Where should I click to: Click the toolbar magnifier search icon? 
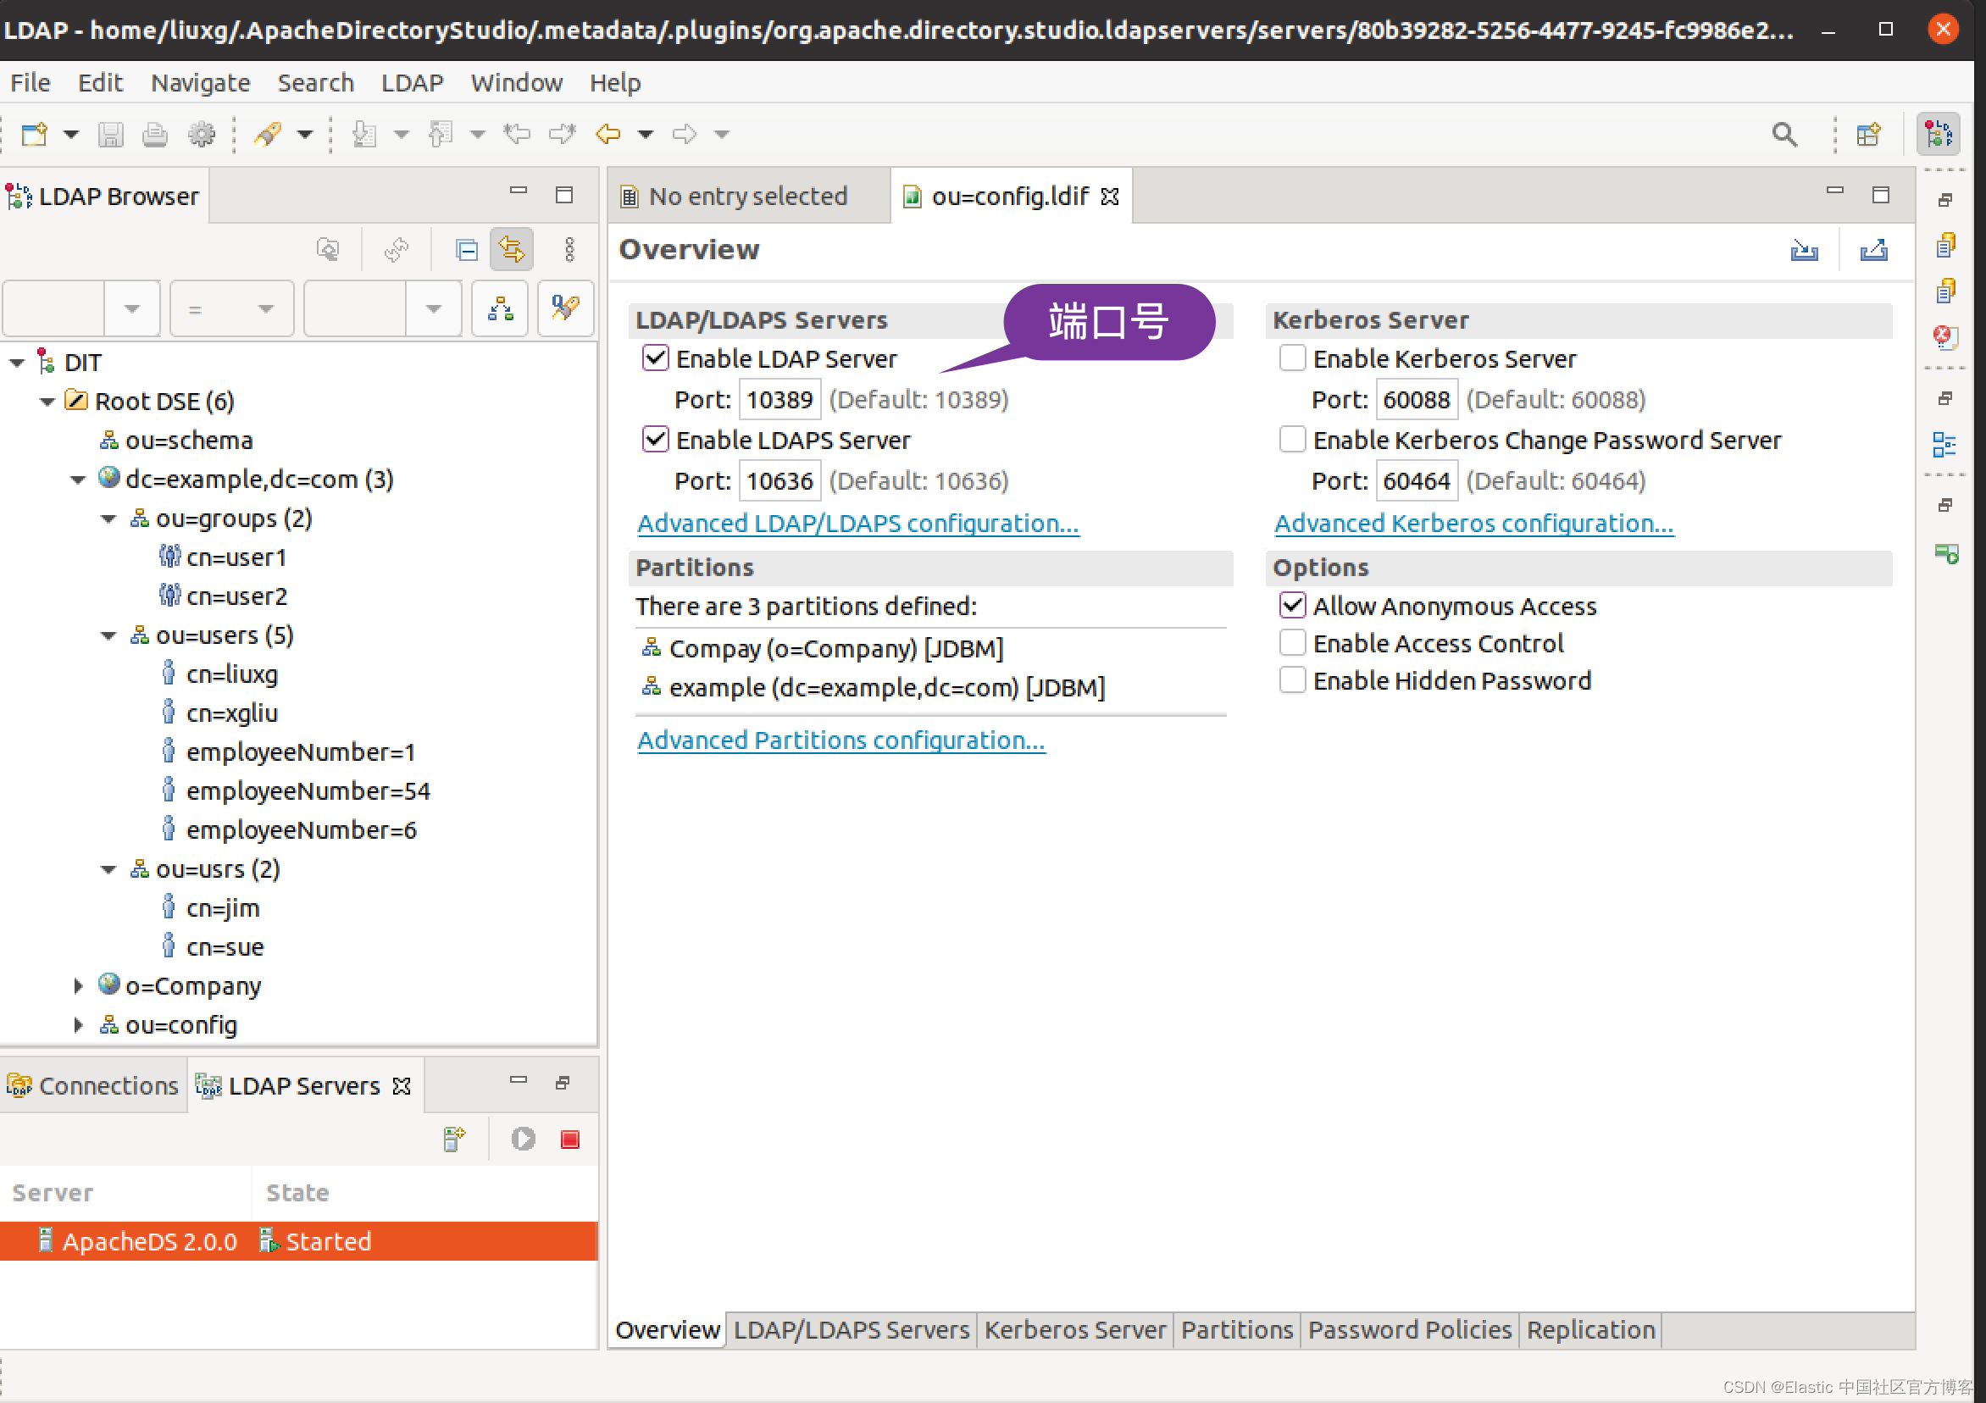[x=1784, y=134]
